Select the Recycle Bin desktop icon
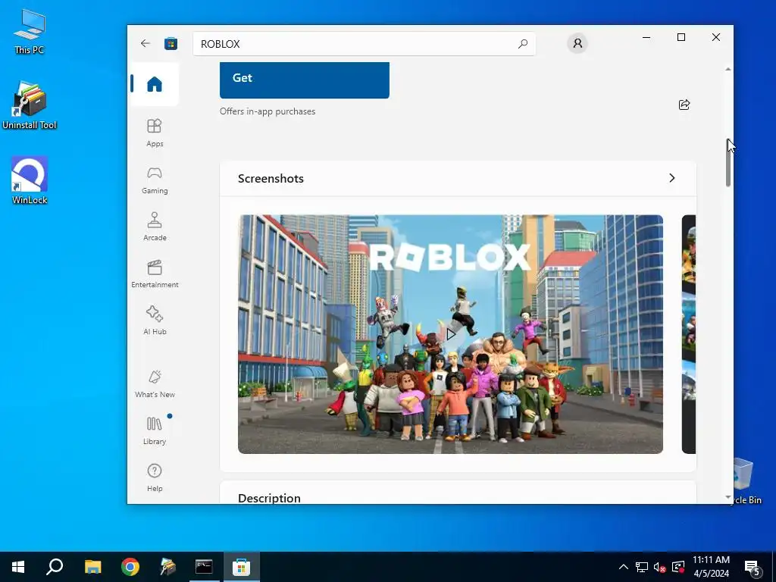 [x=746, y=481]
